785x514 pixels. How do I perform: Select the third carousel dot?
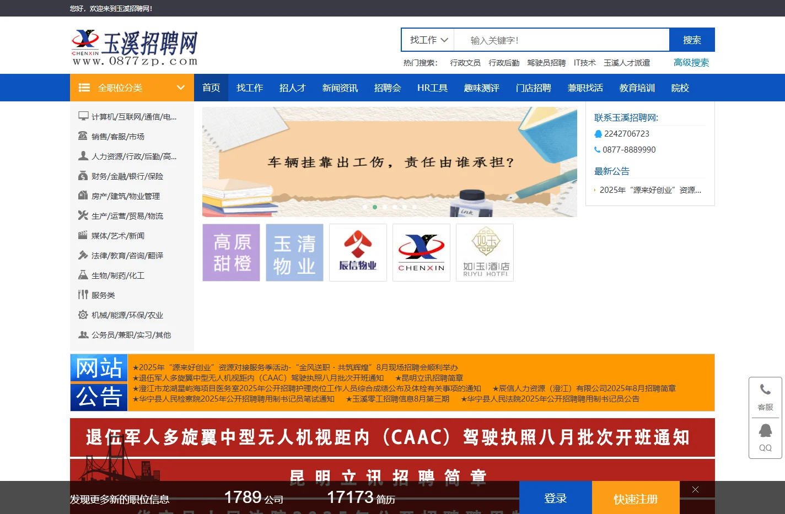pyautogui.click(x=385, y=207)
